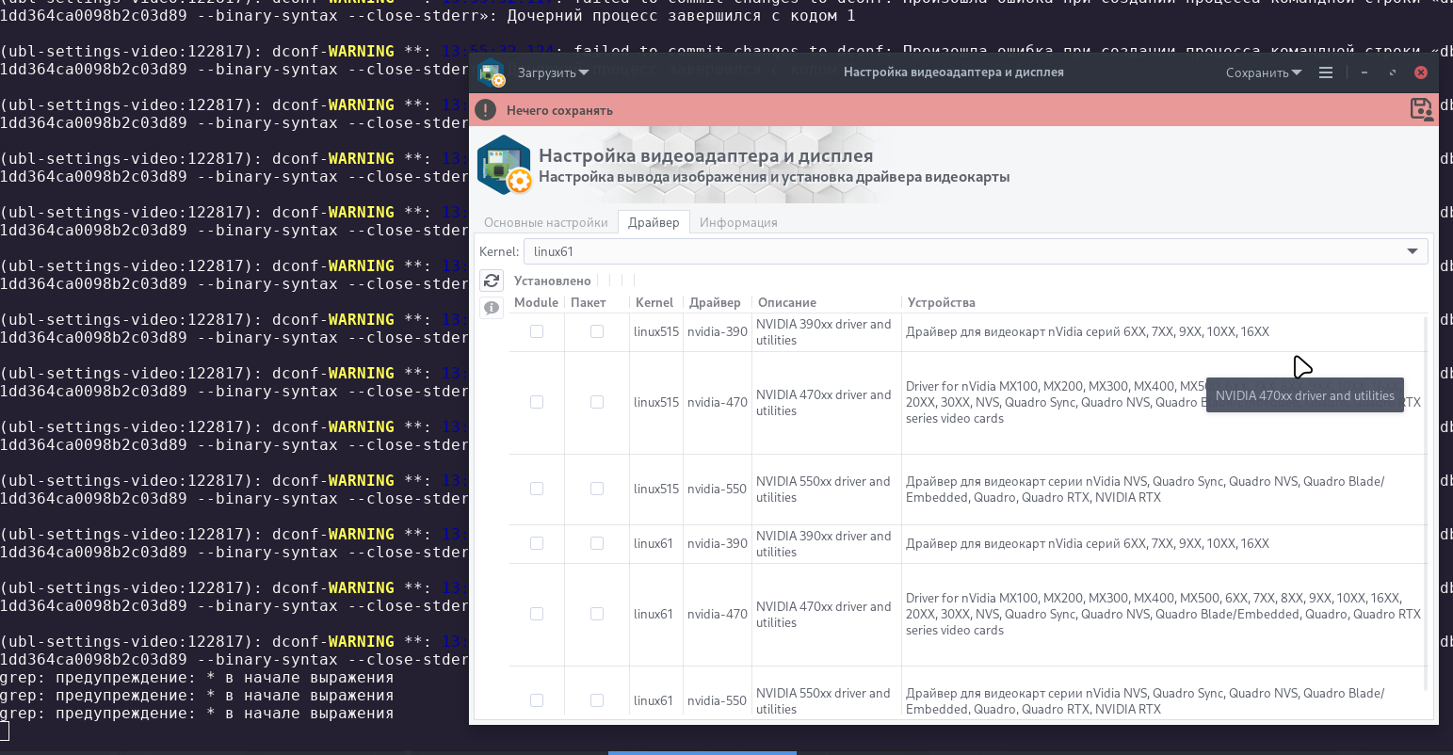Viewport: 1453px width, 755px height.
Task: Click the window title text in header bar
Action: [954, 72]
